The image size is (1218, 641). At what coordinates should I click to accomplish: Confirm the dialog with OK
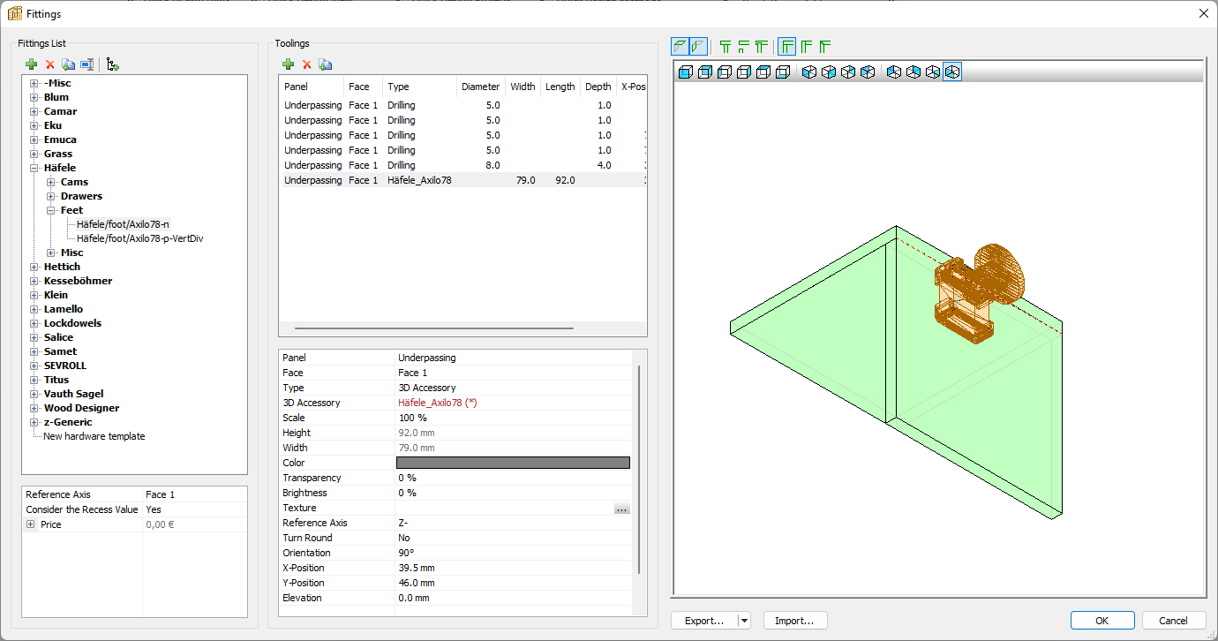pos(1102,621)
